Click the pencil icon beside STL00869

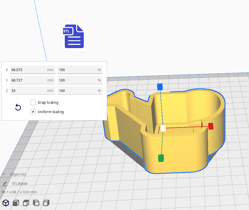(5, 183)
